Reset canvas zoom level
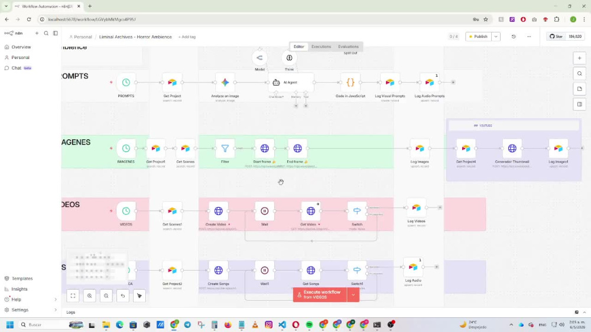Screen dimensions: 591x332 point(122,296)
